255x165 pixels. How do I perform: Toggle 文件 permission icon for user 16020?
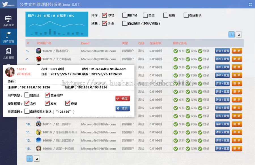pyautogui.click(x=175, y=51)
